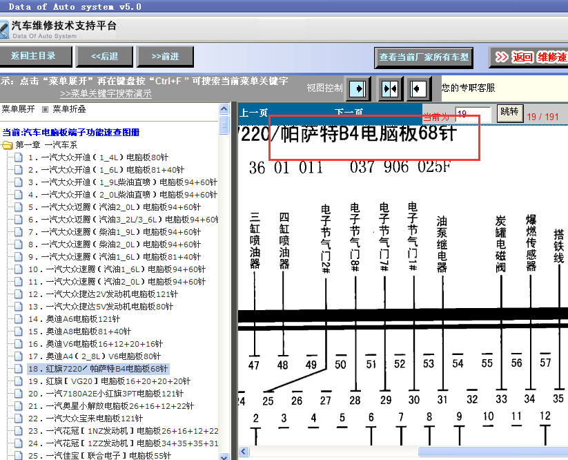Image resolution: width=568 pixels, height=460 pixels.
Task: Open the 菜单关键字搜索演示 link
Action: click(x=106, y=93)
